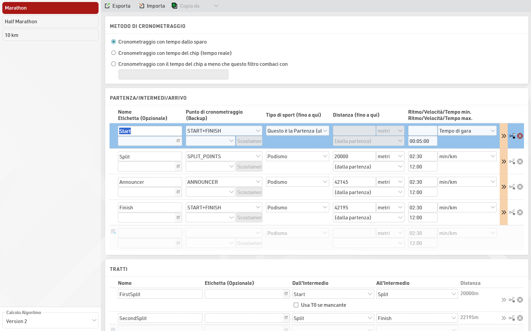Click the Esporta export icon

pos(107,6)
